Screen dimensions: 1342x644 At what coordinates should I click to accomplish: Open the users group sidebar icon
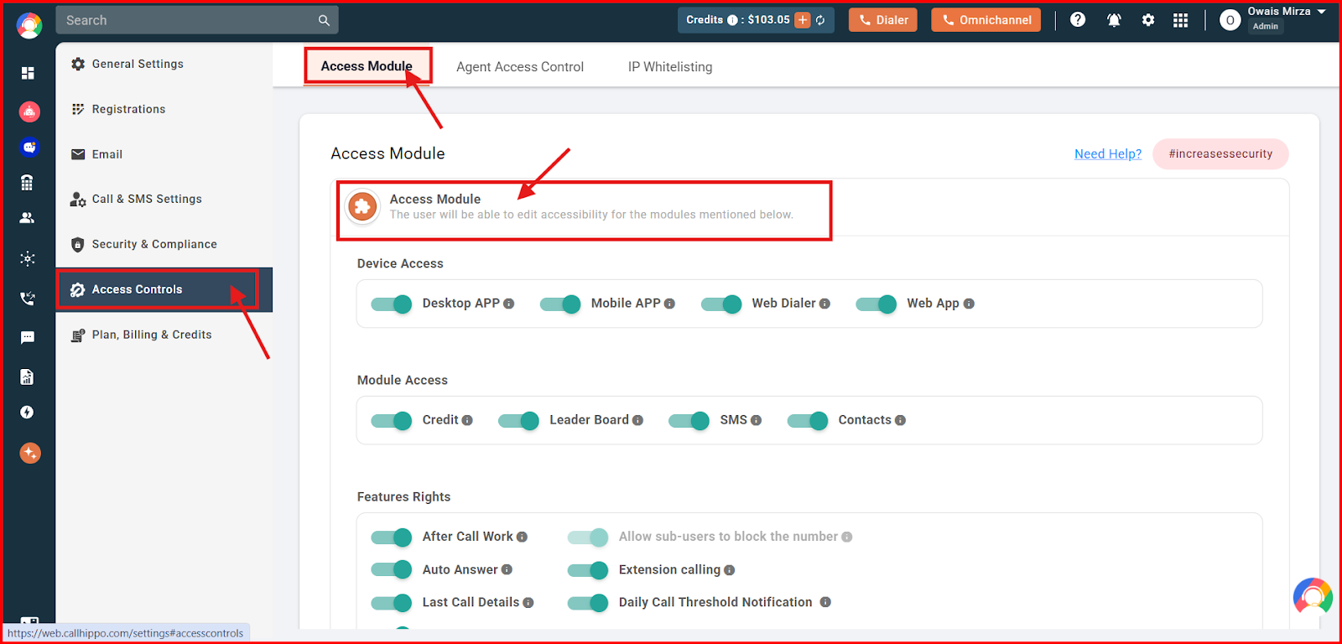(27, 218)
